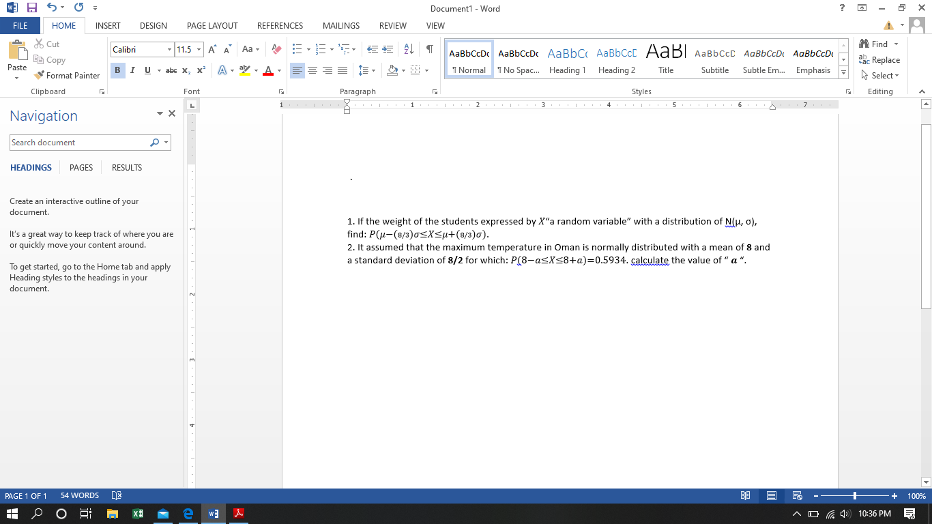Justify the paragraph text
The image size is (932, 524).
click(343, 71)
